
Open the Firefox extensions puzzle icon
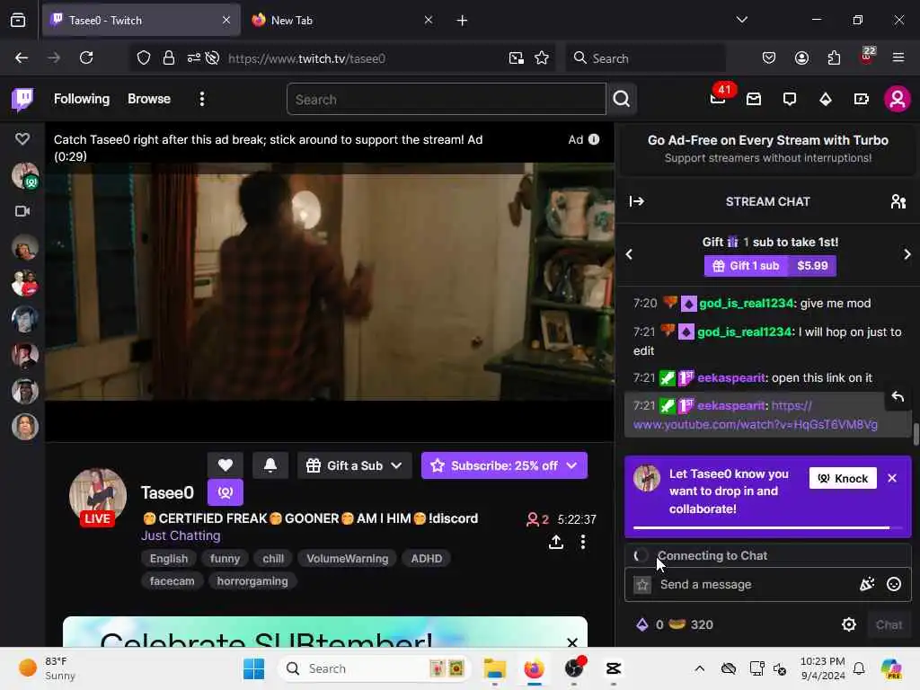834,57
